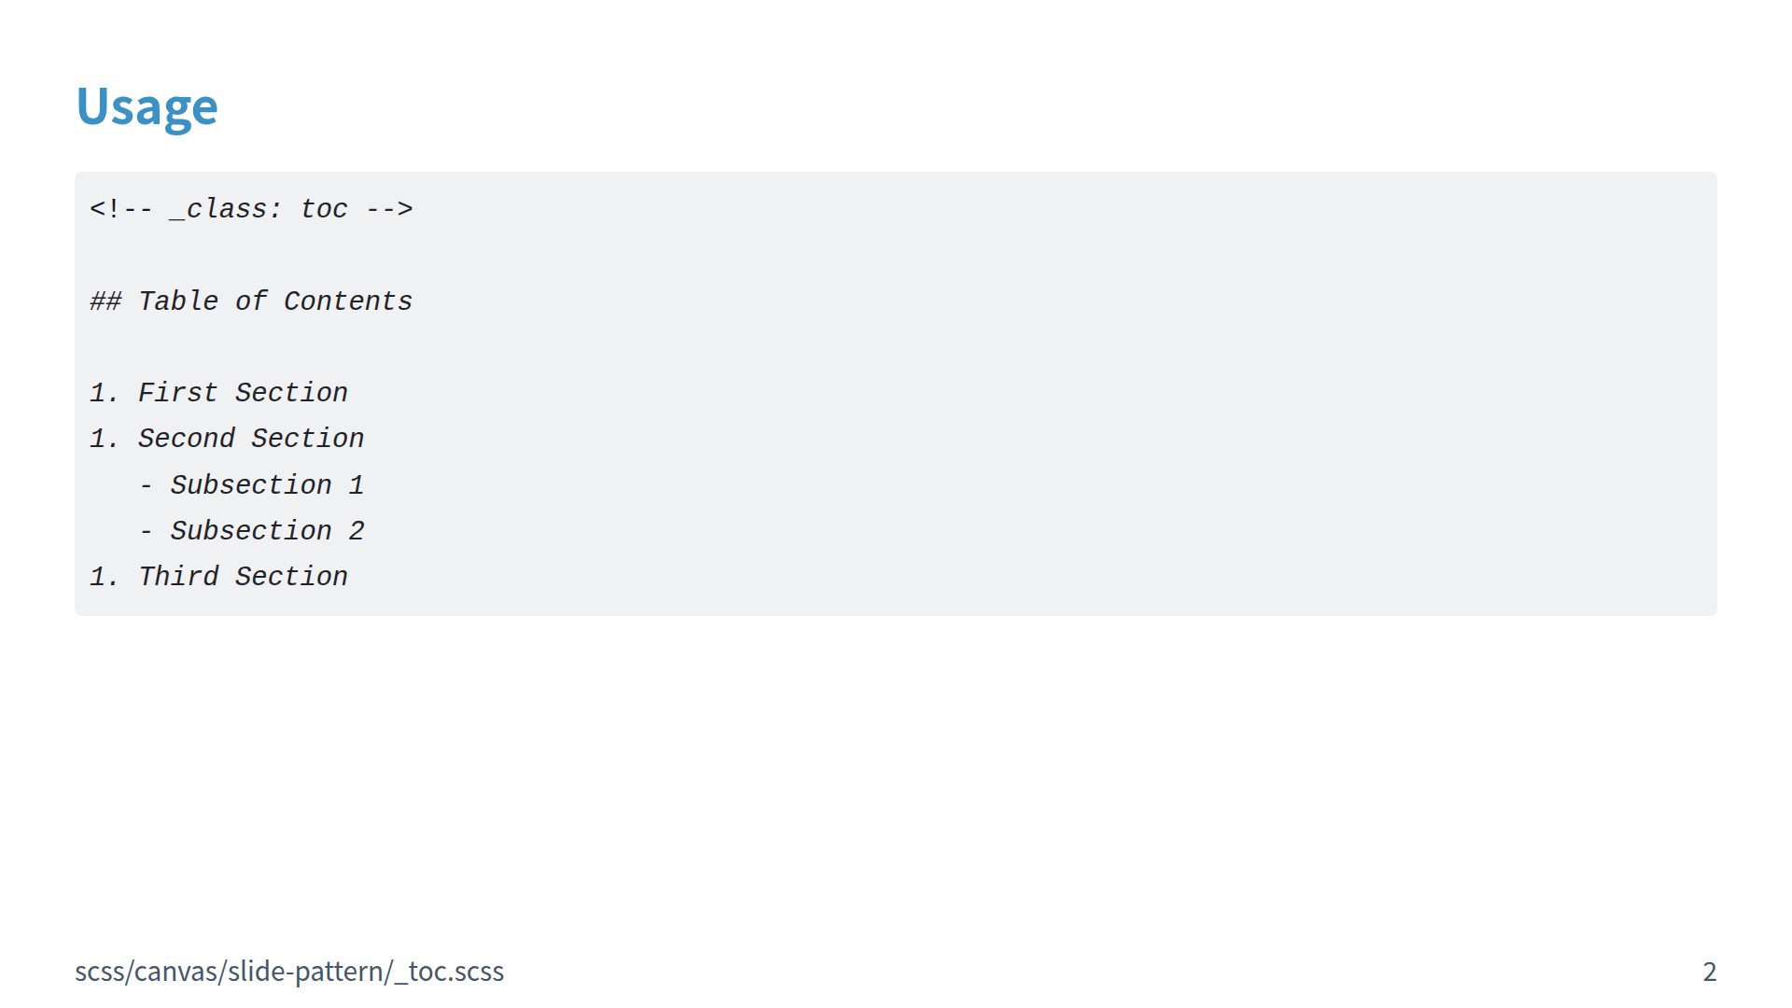Click the footer path "scss/canvas/slide-pattern/_toc.scss"

coord(289,972)
